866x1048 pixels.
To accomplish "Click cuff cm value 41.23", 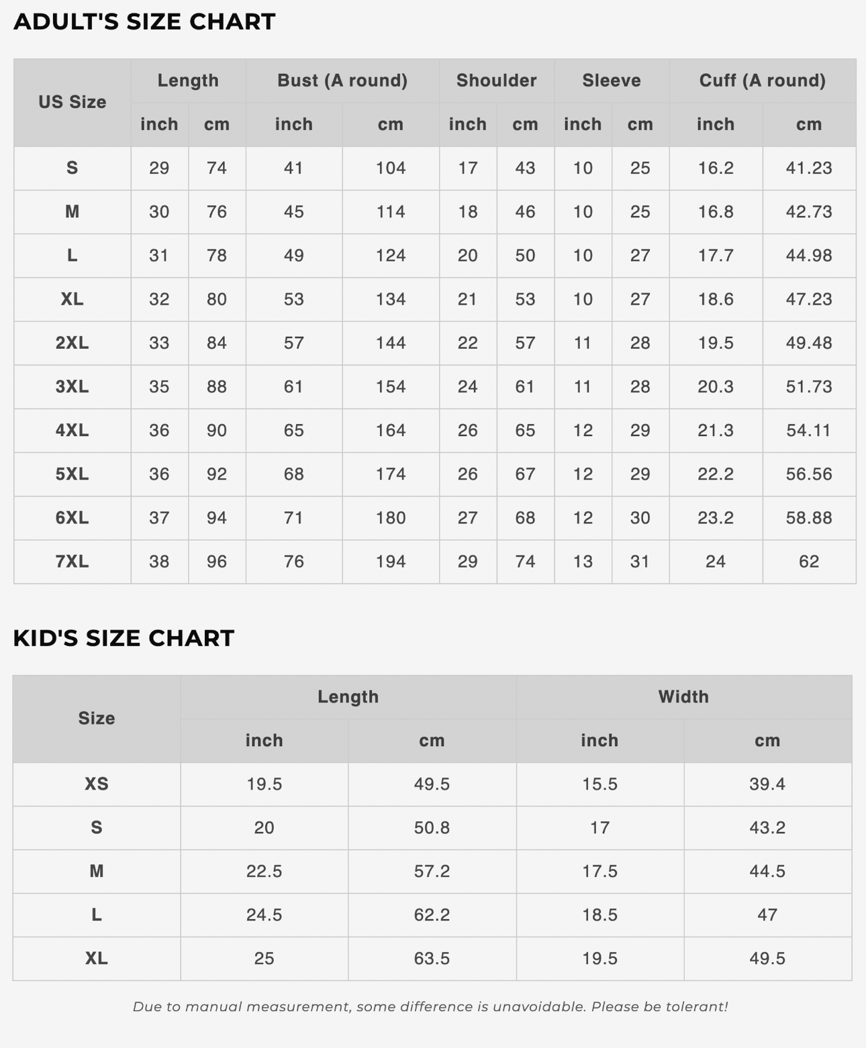I will pos(809,168).
